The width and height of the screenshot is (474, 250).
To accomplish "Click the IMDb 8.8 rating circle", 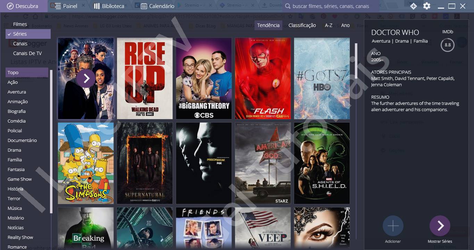I will coord(448,45).
